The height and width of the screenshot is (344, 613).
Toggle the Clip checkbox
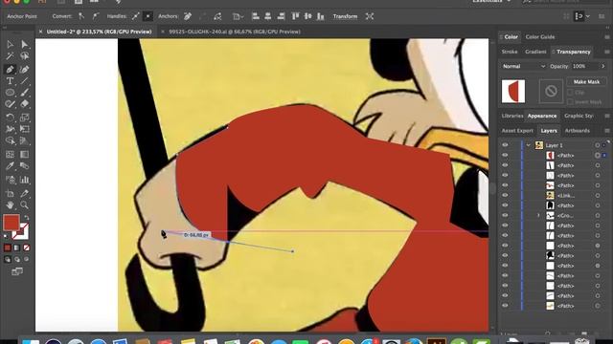tap(570, 93)
